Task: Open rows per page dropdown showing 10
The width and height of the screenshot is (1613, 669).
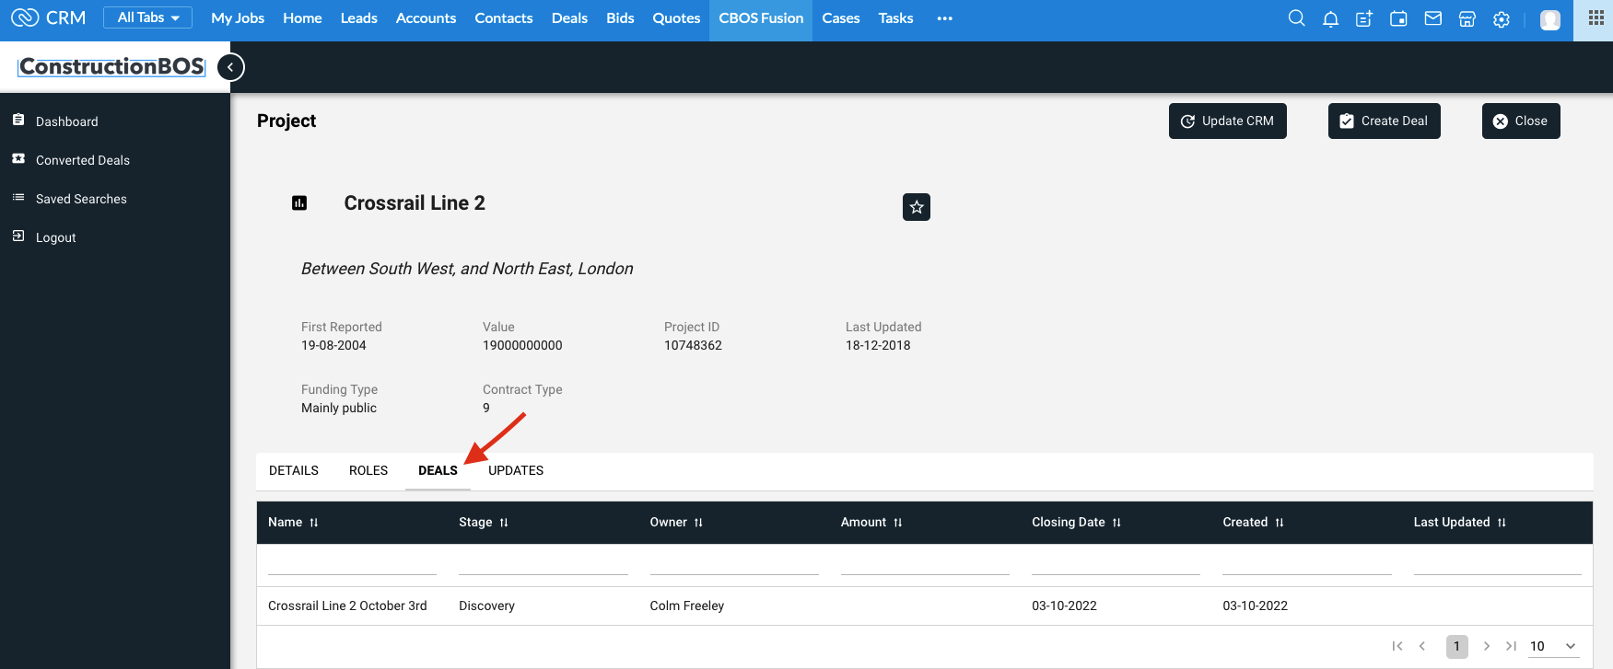Action: coord(1553,646)
